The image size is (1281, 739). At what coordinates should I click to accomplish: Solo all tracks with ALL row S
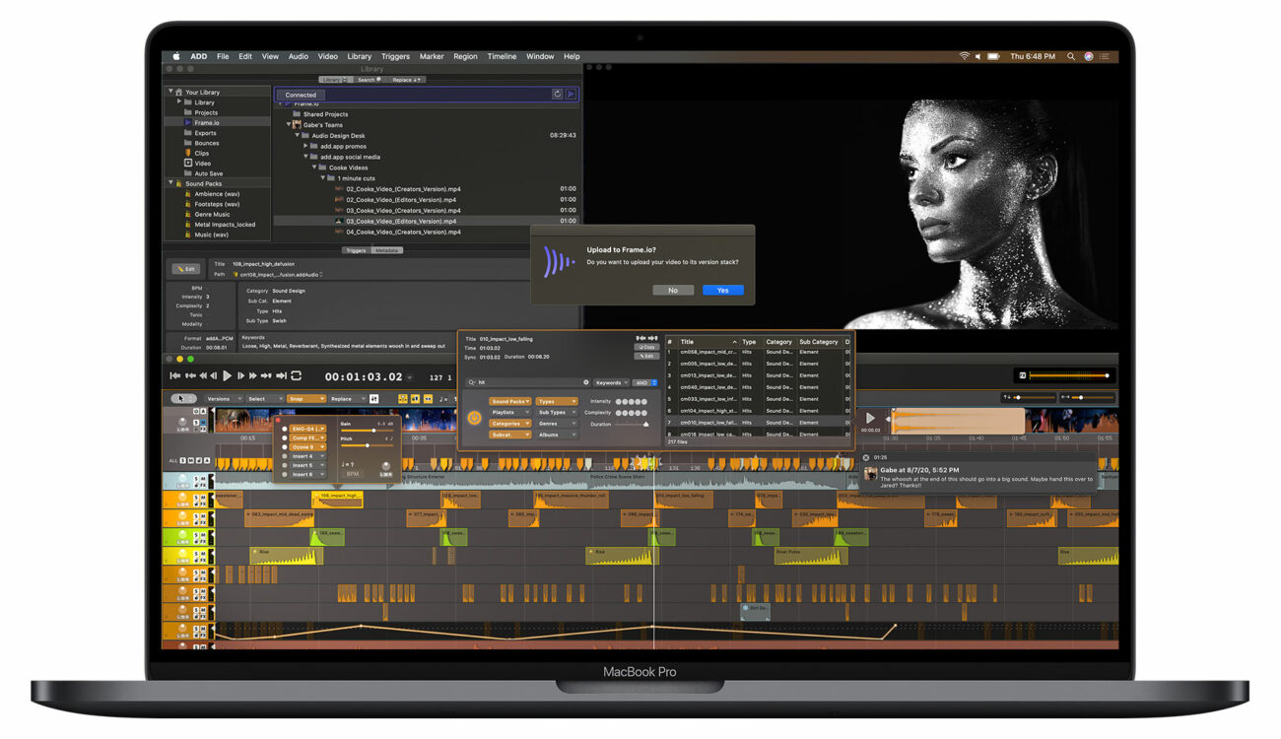183,460
